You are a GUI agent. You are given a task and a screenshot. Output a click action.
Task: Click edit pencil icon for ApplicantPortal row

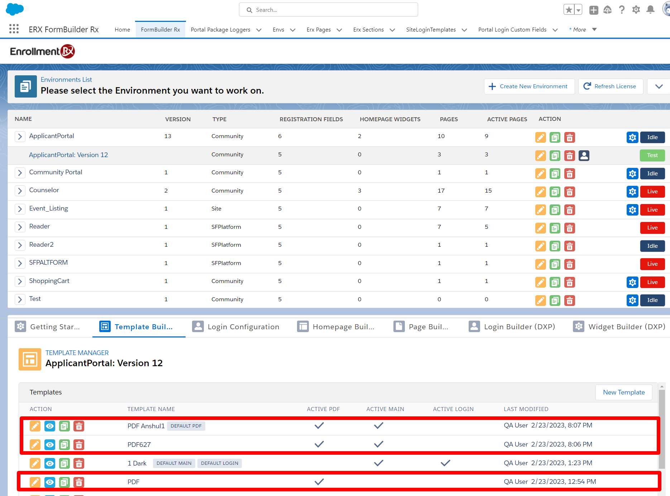click(540, 137)
